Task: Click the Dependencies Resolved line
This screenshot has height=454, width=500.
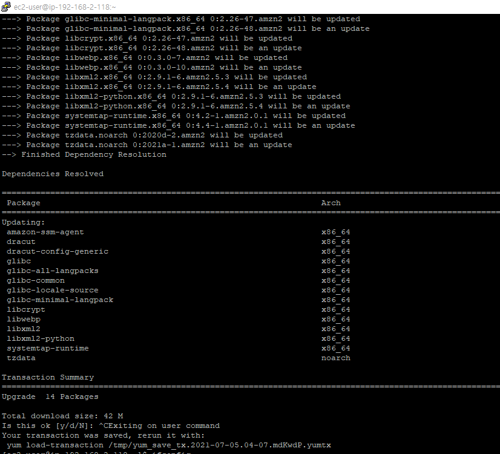Action: [x=53, y=174]
